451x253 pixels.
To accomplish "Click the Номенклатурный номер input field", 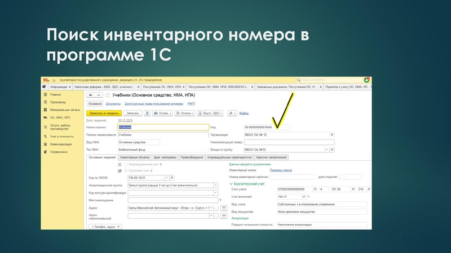I will pyautogui.click(x=289, y=142).
